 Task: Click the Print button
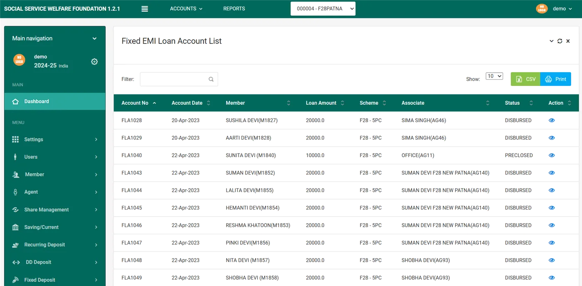pyautogui.click(x=556, y=79)
